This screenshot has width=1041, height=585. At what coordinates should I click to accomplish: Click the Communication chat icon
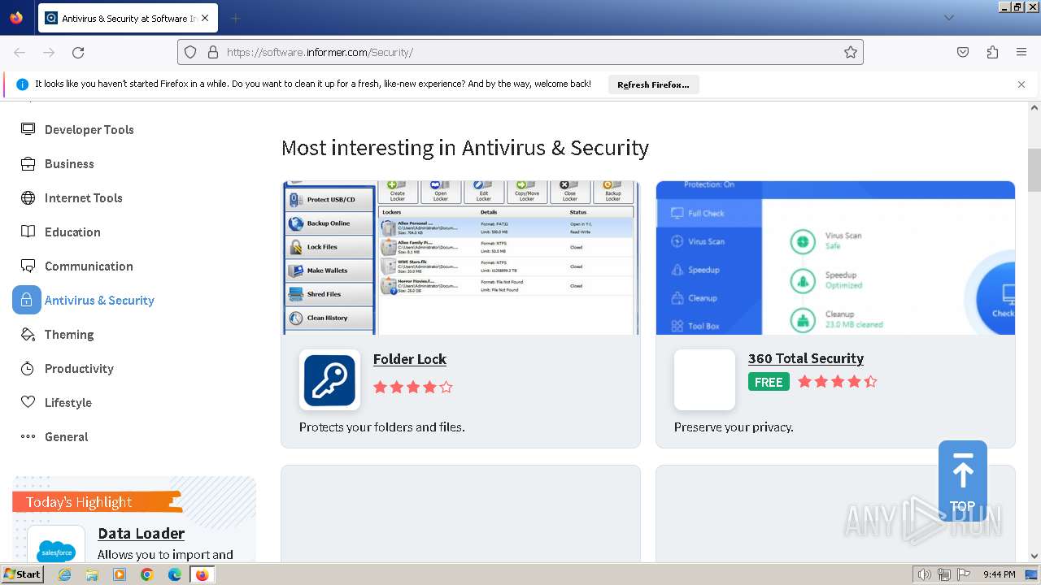point(28,266)
